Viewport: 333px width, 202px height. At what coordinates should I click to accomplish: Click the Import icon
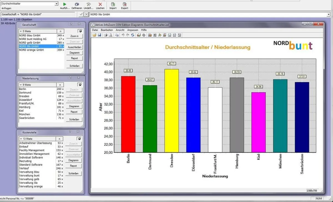click(x=113, y=4)
